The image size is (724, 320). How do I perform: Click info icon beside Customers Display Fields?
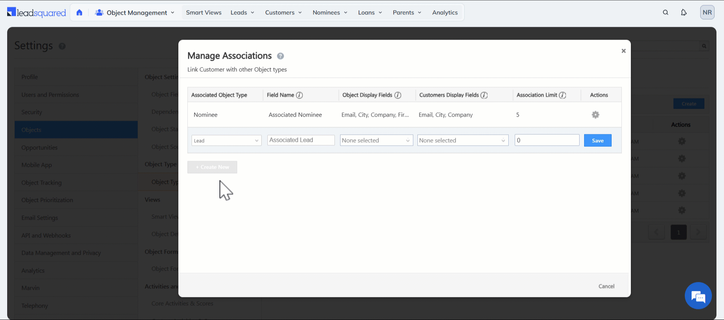tap(484, 95)
